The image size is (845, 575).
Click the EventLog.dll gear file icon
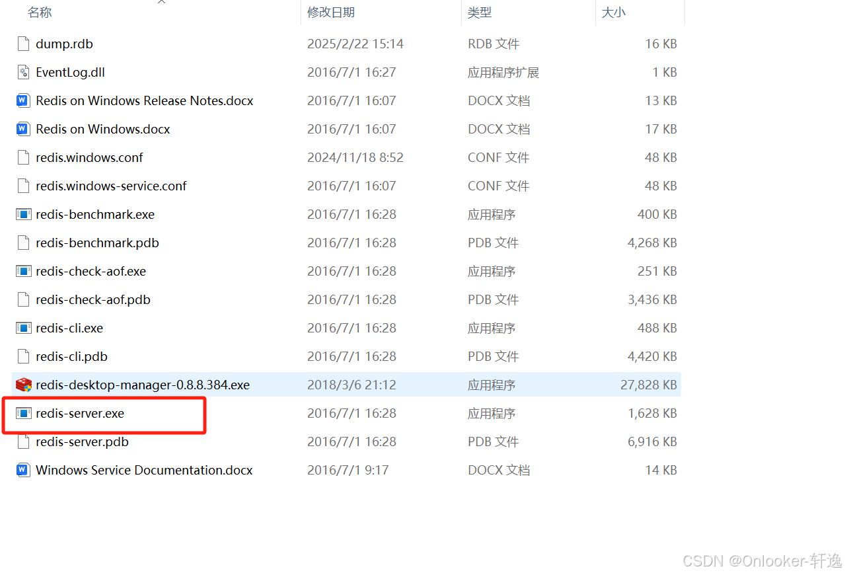pos(23,73)
